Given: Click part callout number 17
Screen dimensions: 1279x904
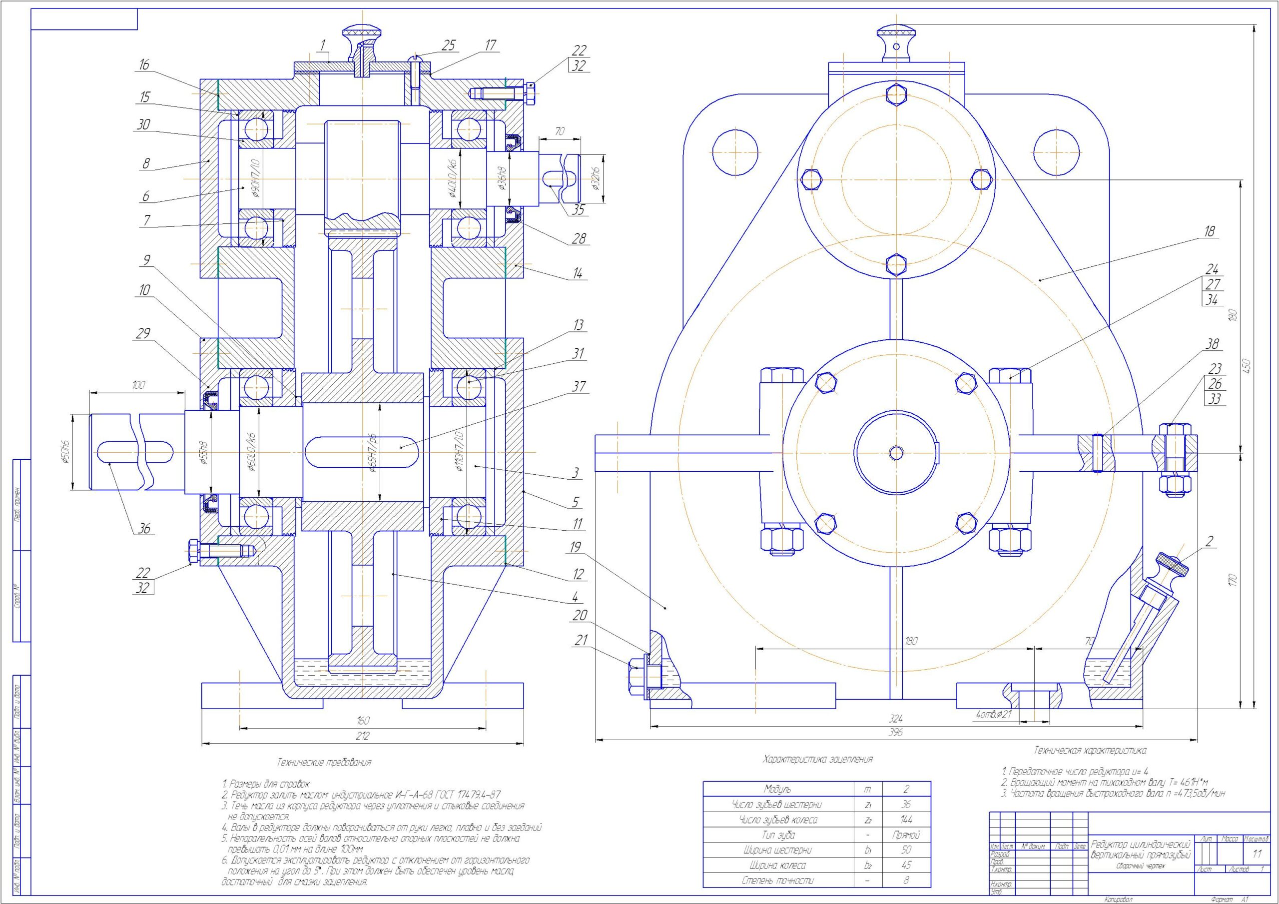Looking at the screenshot, I should 490,45.
